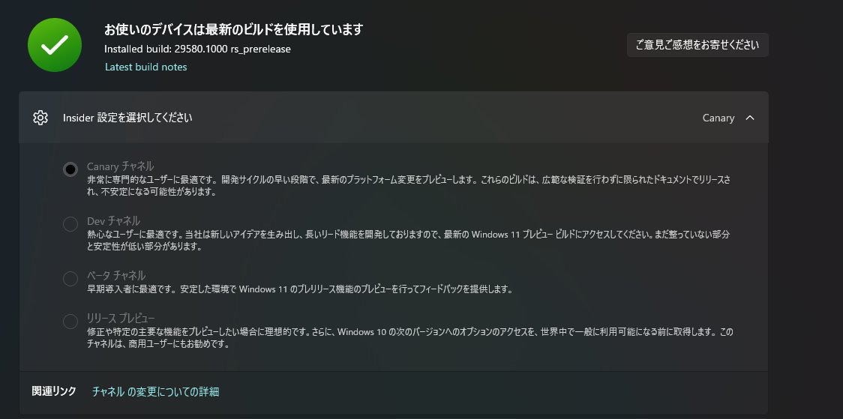This screenshot has width=843, height=419.
Task: Select the Canary チャネル radio button
Action: [70, 169]
